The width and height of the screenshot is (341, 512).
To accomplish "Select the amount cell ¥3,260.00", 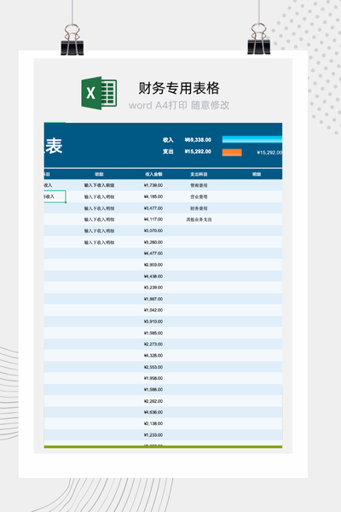I will pyautogui.click(x=153, y=242).
